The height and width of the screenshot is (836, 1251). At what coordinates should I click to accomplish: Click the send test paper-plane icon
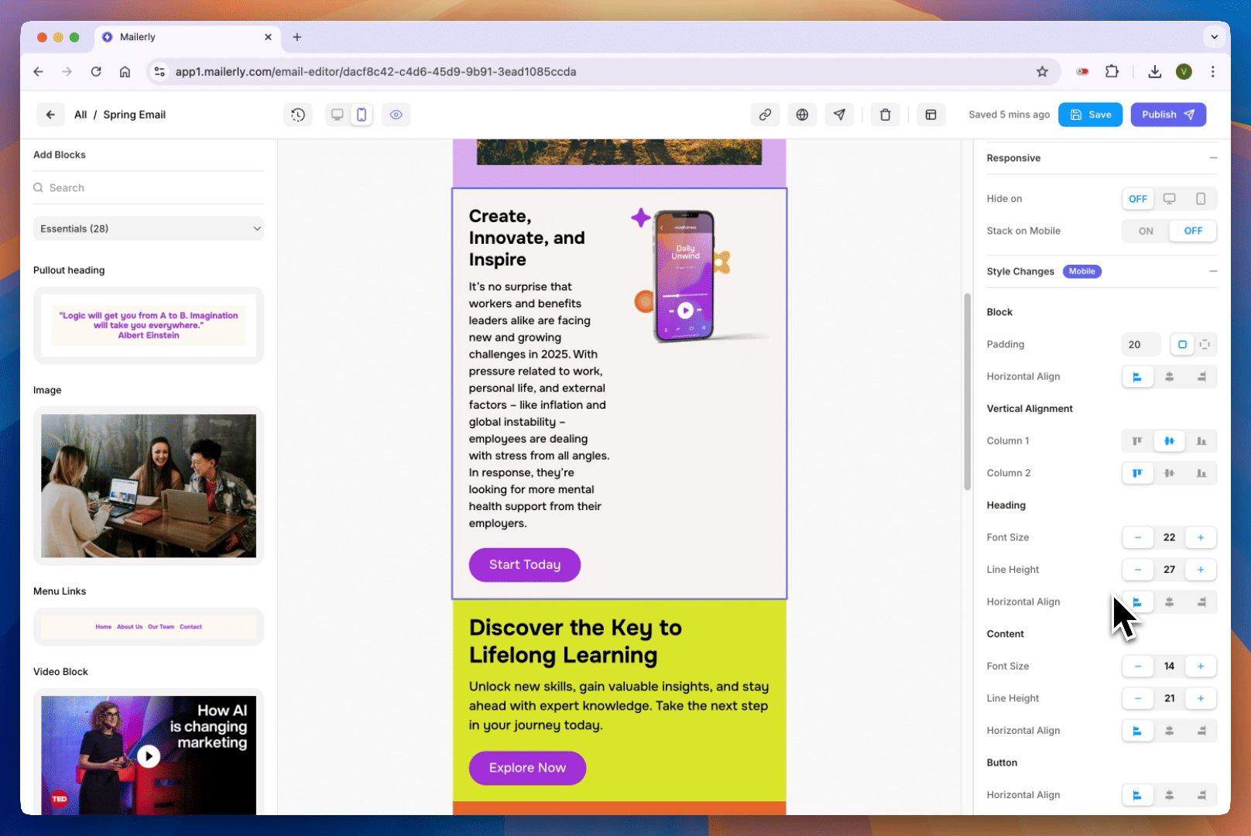click(839, 115)
